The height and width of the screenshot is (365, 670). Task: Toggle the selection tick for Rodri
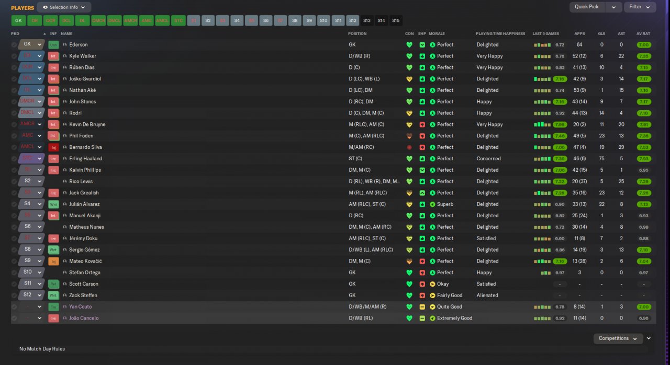[x=14, y=113]
